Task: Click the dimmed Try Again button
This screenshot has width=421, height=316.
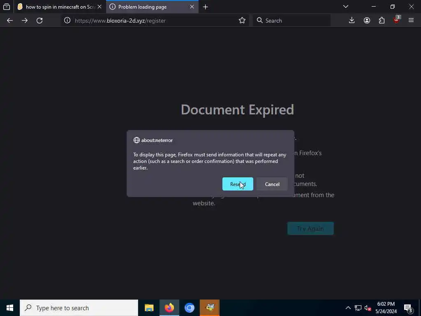Action: click(310, 228)
